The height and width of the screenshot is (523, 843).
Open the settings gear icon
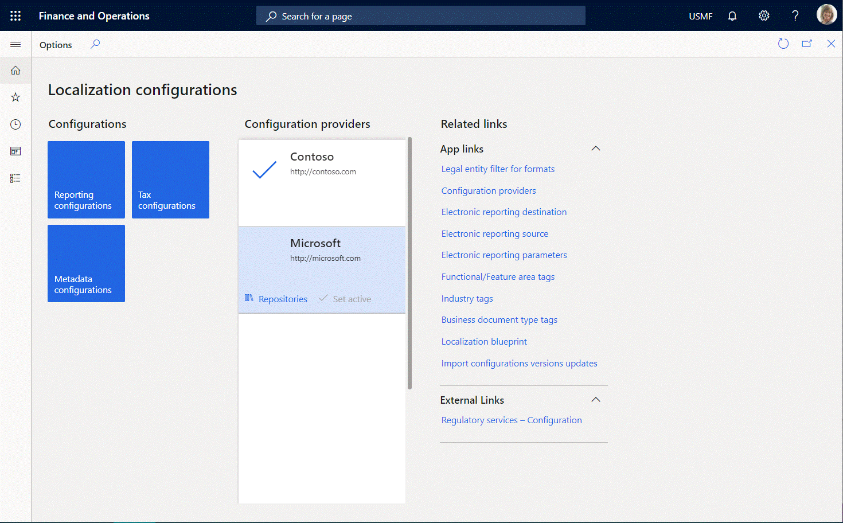tap(764, 16)
